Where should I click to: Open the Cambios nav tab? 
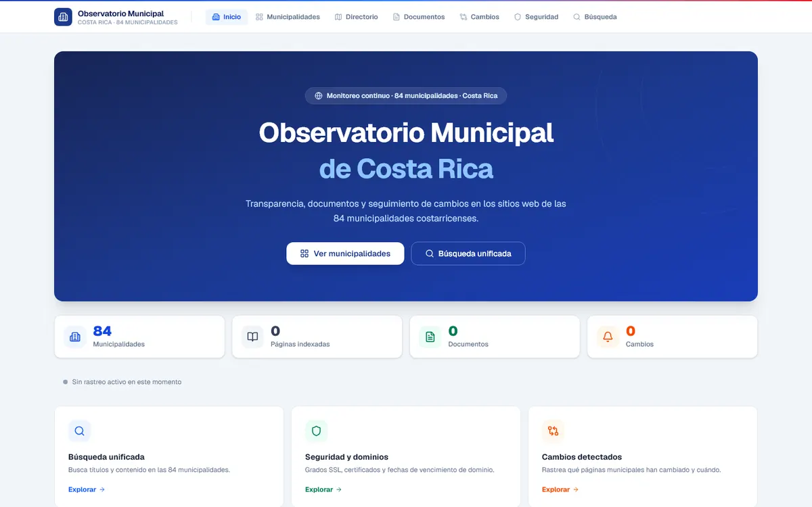pyautogui.click(x=479, y=17)
